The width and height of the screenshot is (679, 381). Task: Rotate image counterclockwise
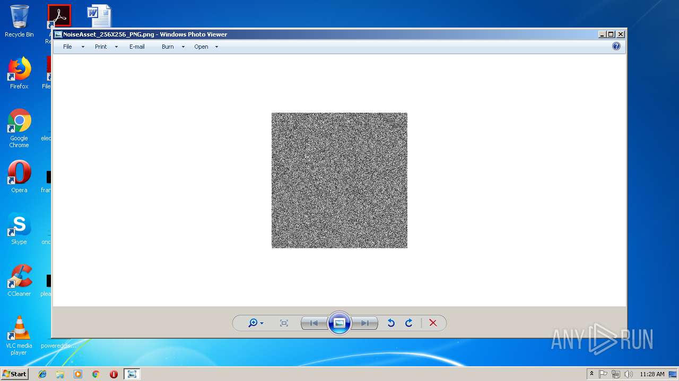[391, 323]
